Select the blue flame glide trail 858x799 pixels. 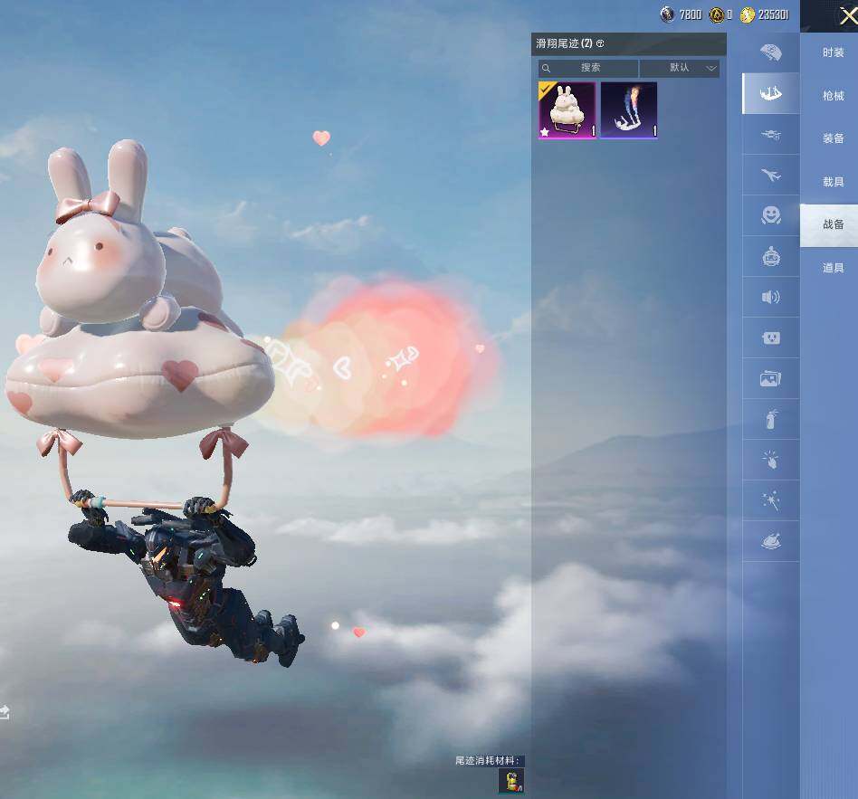[628, 110]
